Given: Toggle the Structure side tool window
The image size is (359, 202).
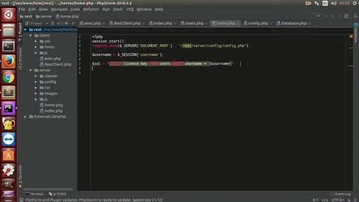Looking at the screenshot, I should pyautogui.click(x=20, y=58).
